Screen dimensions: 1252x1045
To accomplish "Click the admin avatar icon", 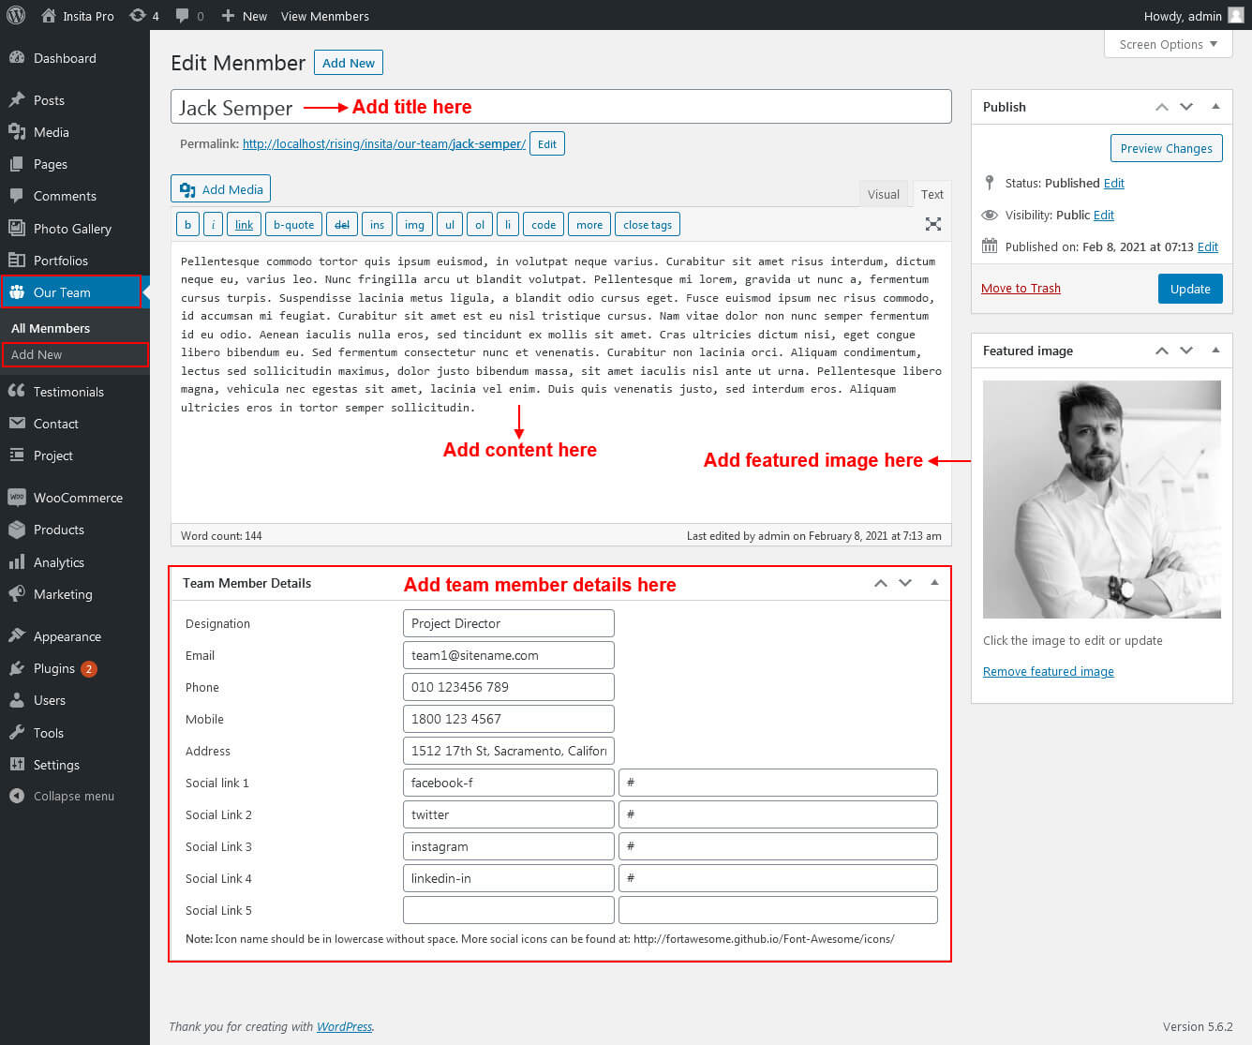I will click(1235, 15).
